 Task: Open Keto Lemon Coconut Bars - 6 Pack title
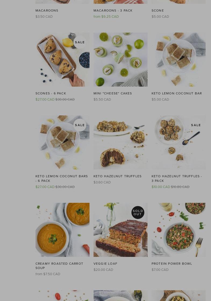tap(62, 179)
